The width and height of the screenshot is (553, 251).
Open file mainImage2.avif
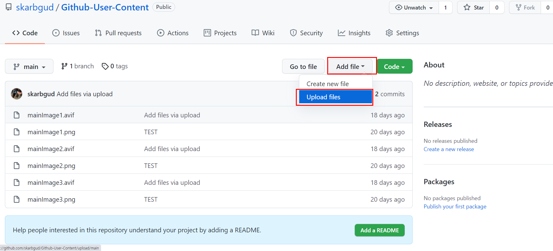point(51,149)
